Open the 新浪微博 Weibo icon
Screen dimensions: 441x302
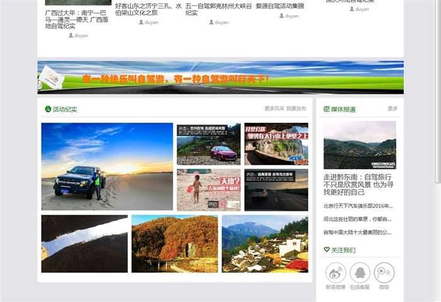(x=335, y=273)
